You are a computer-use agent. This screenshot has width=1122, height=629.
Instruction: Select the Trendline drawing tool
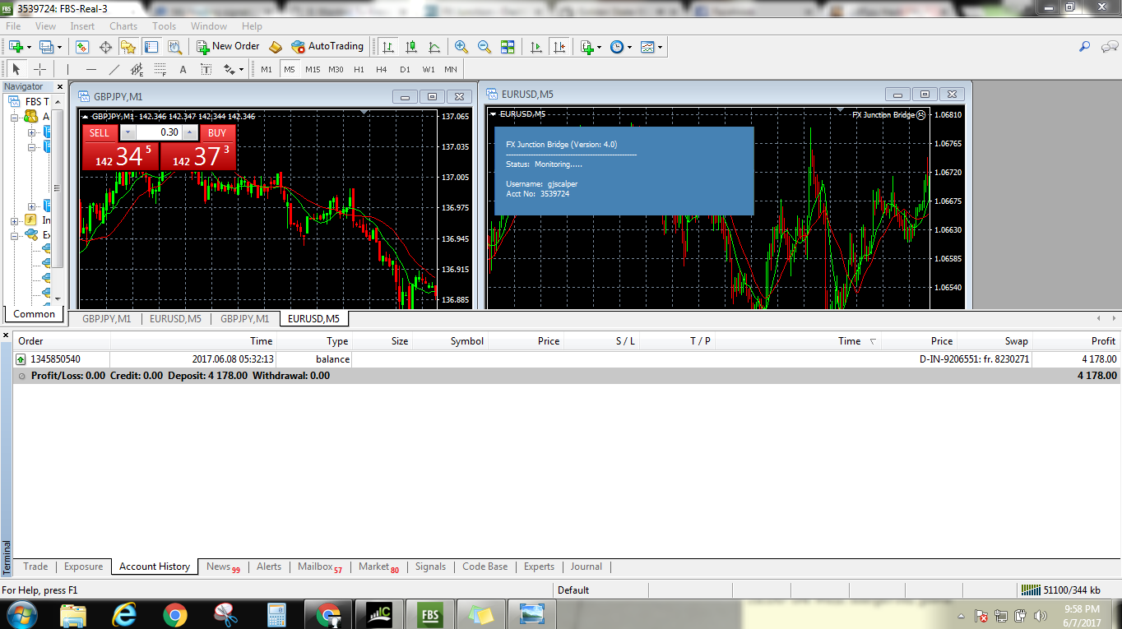tap(114, 69)
